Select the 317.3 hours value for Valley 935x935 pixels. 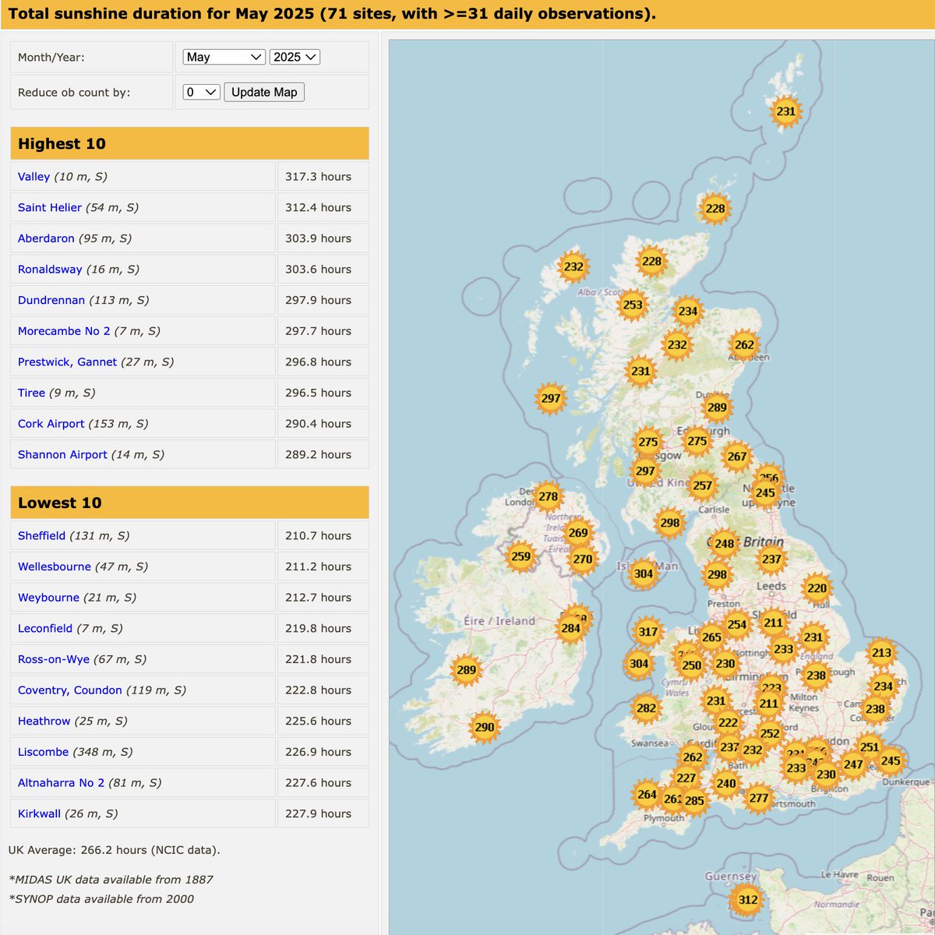tap(318, 177)
